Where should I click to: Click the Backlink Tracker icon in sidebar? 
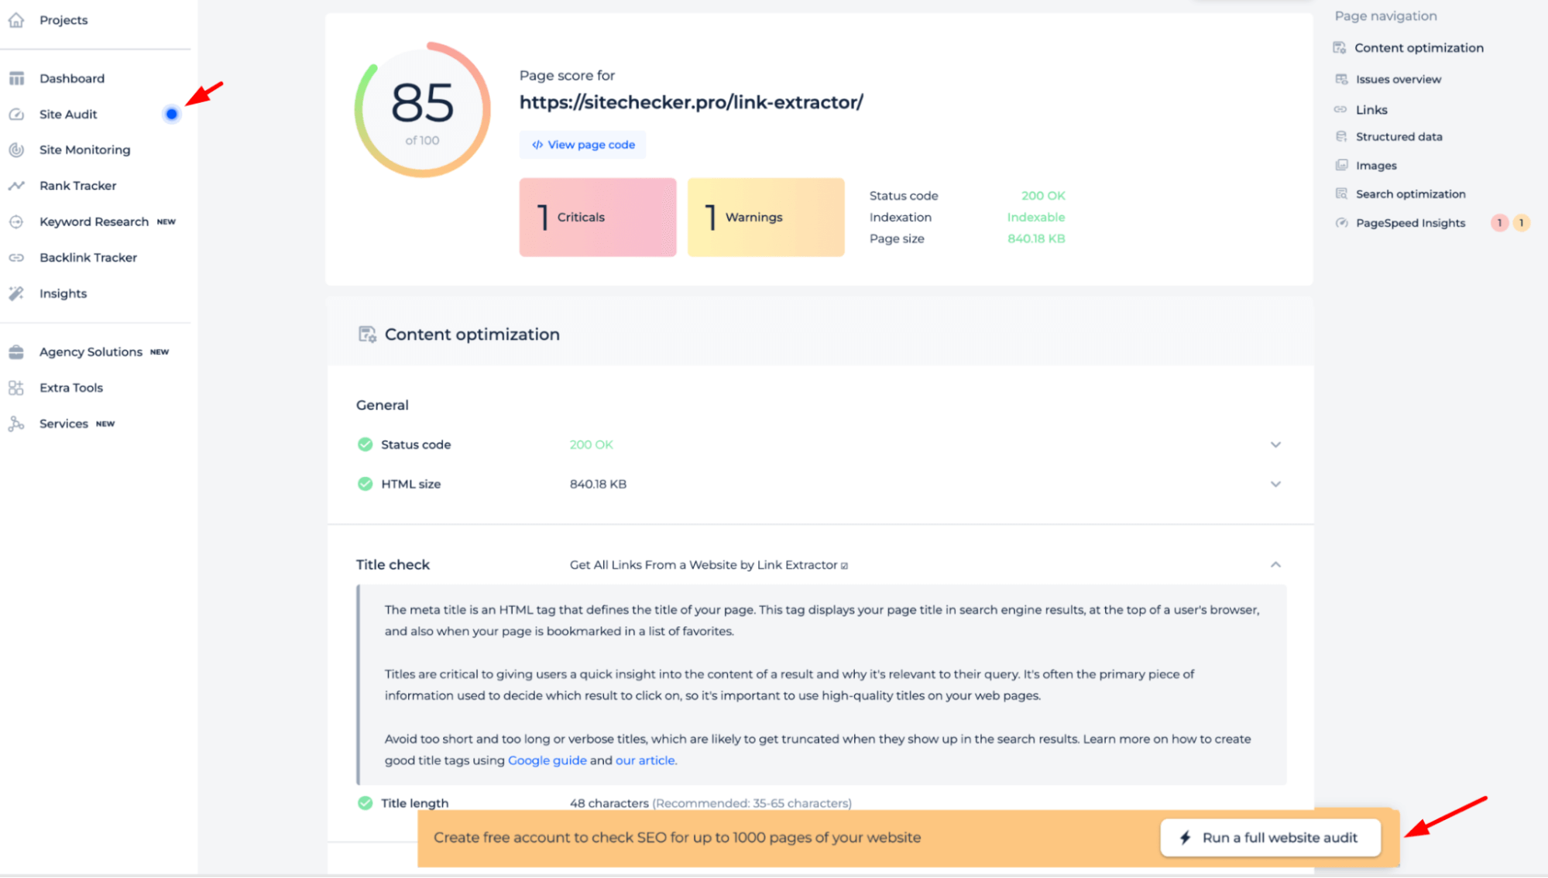point(18,257)
